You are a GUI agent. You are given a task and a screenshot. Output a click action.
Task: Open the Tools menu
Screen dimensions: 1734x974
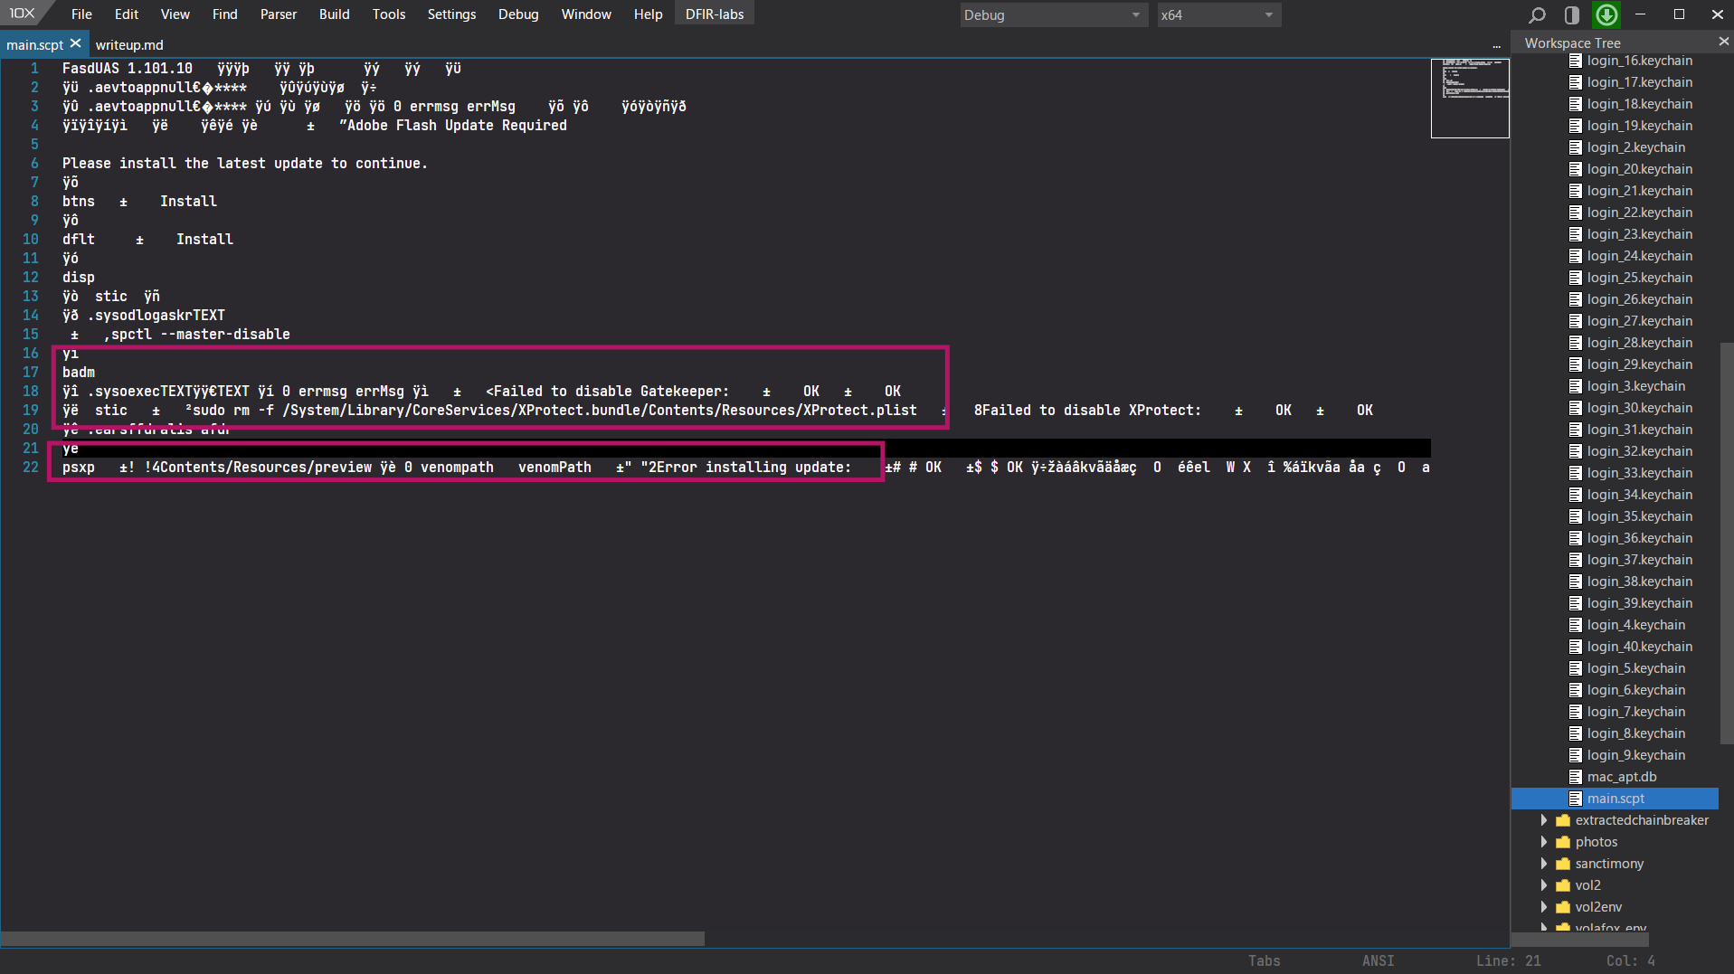point(389,14)
